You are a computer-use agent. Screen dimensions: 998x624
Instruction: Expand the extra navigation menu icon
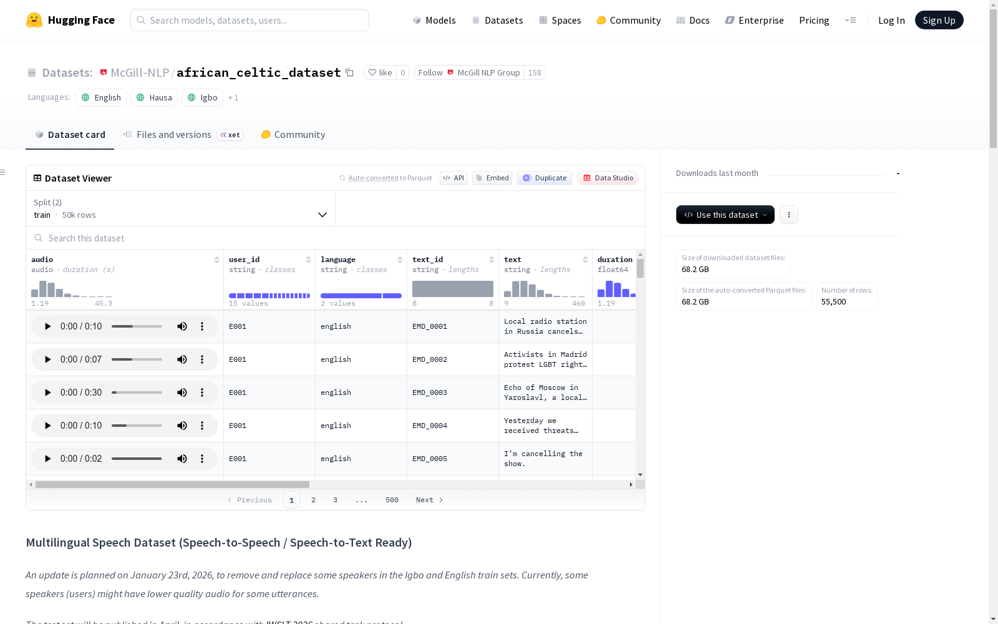[850, 20]
